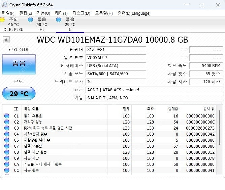This screenshot has width=225, height=190.
Task: Click status circle for attribute 0A
Action: (x=7, y=164)
